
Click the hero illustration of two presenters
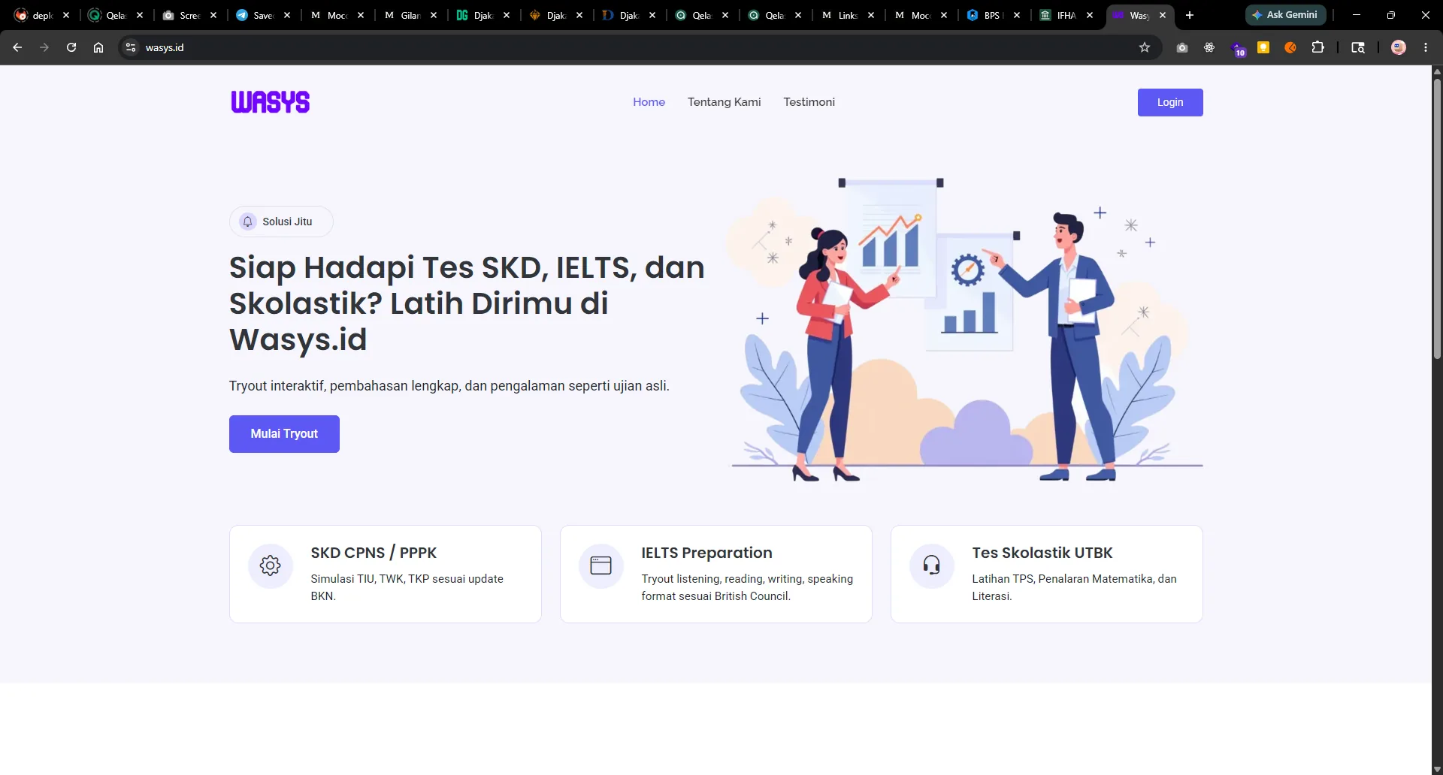click(965, 329)
